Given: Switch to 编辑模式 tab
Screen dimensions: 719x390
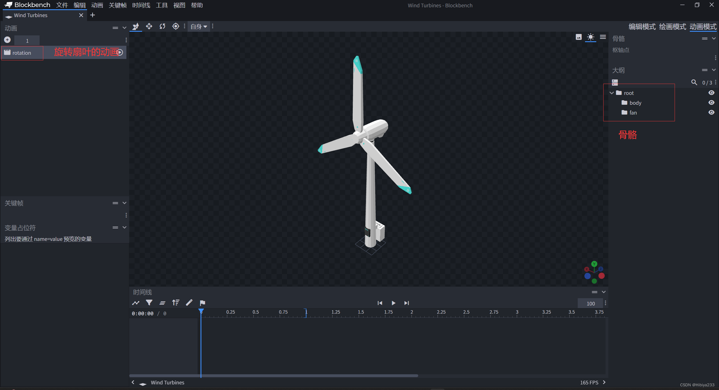Looking at the screenshot, I should point(642,27).
